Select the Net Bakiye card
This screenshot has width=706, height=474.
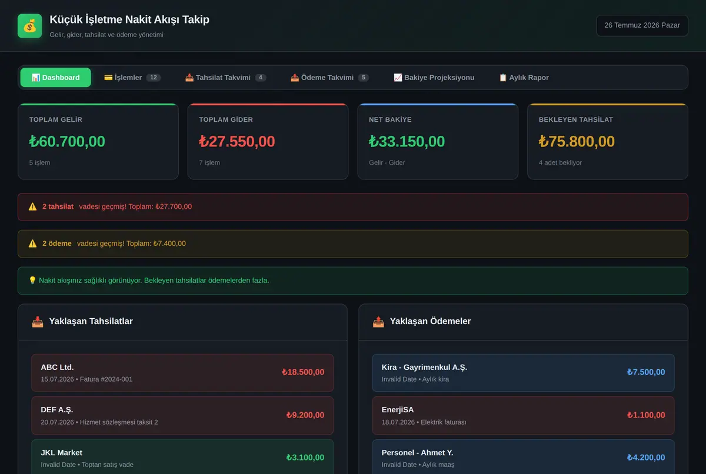[x=438, y=141]
